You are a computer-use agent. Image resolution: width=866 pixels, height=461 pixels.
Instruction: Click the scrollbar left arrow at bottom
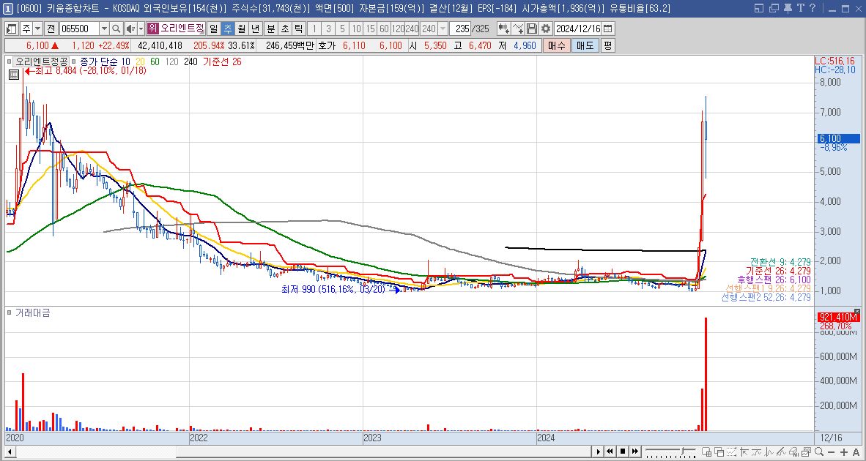[x=10, y=452]
